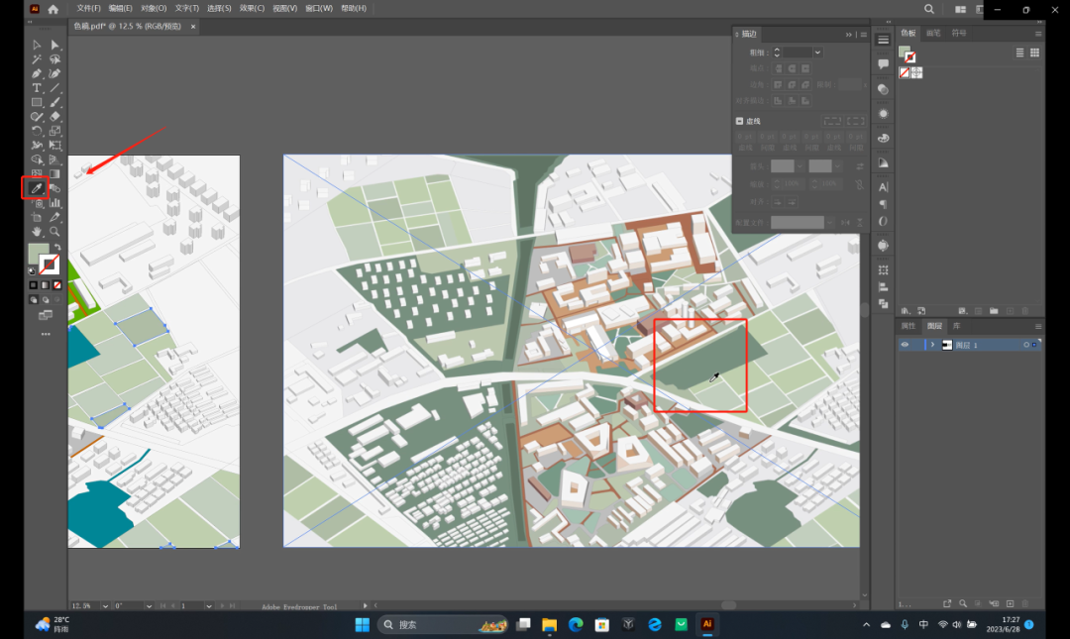Select the Type tool
Screen dimensions: 1070x639
(37, 88)
